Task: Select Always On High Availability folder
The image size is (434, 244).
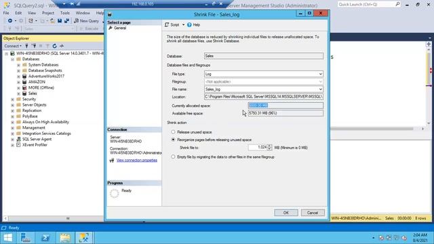Action: 45,122
